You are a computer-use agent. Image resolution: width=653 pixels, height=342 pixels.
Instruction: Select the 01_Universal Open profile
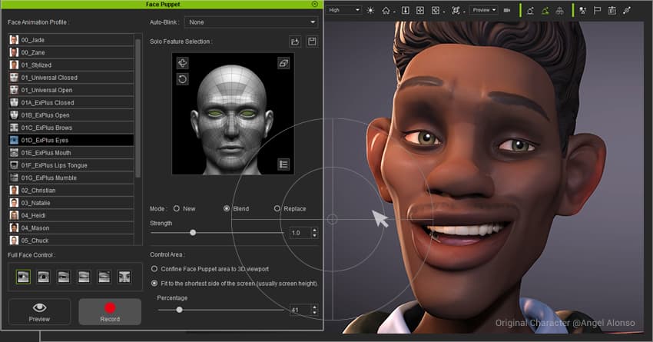tap(71, 90)
